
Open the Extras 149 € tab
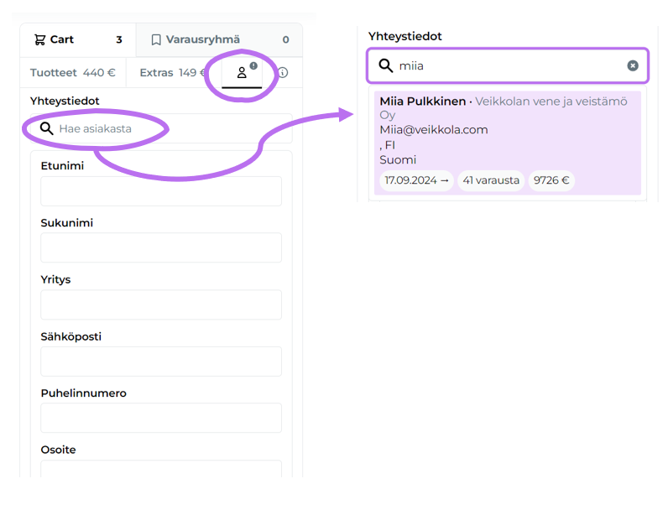pyautogui.click(x=173, y=73)
